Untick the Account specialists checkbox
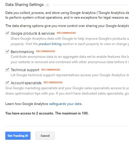 click(7, 83)
